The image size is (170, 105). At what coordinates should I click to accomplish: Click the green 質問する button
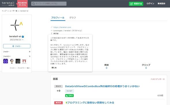click(x=136, y=4)
